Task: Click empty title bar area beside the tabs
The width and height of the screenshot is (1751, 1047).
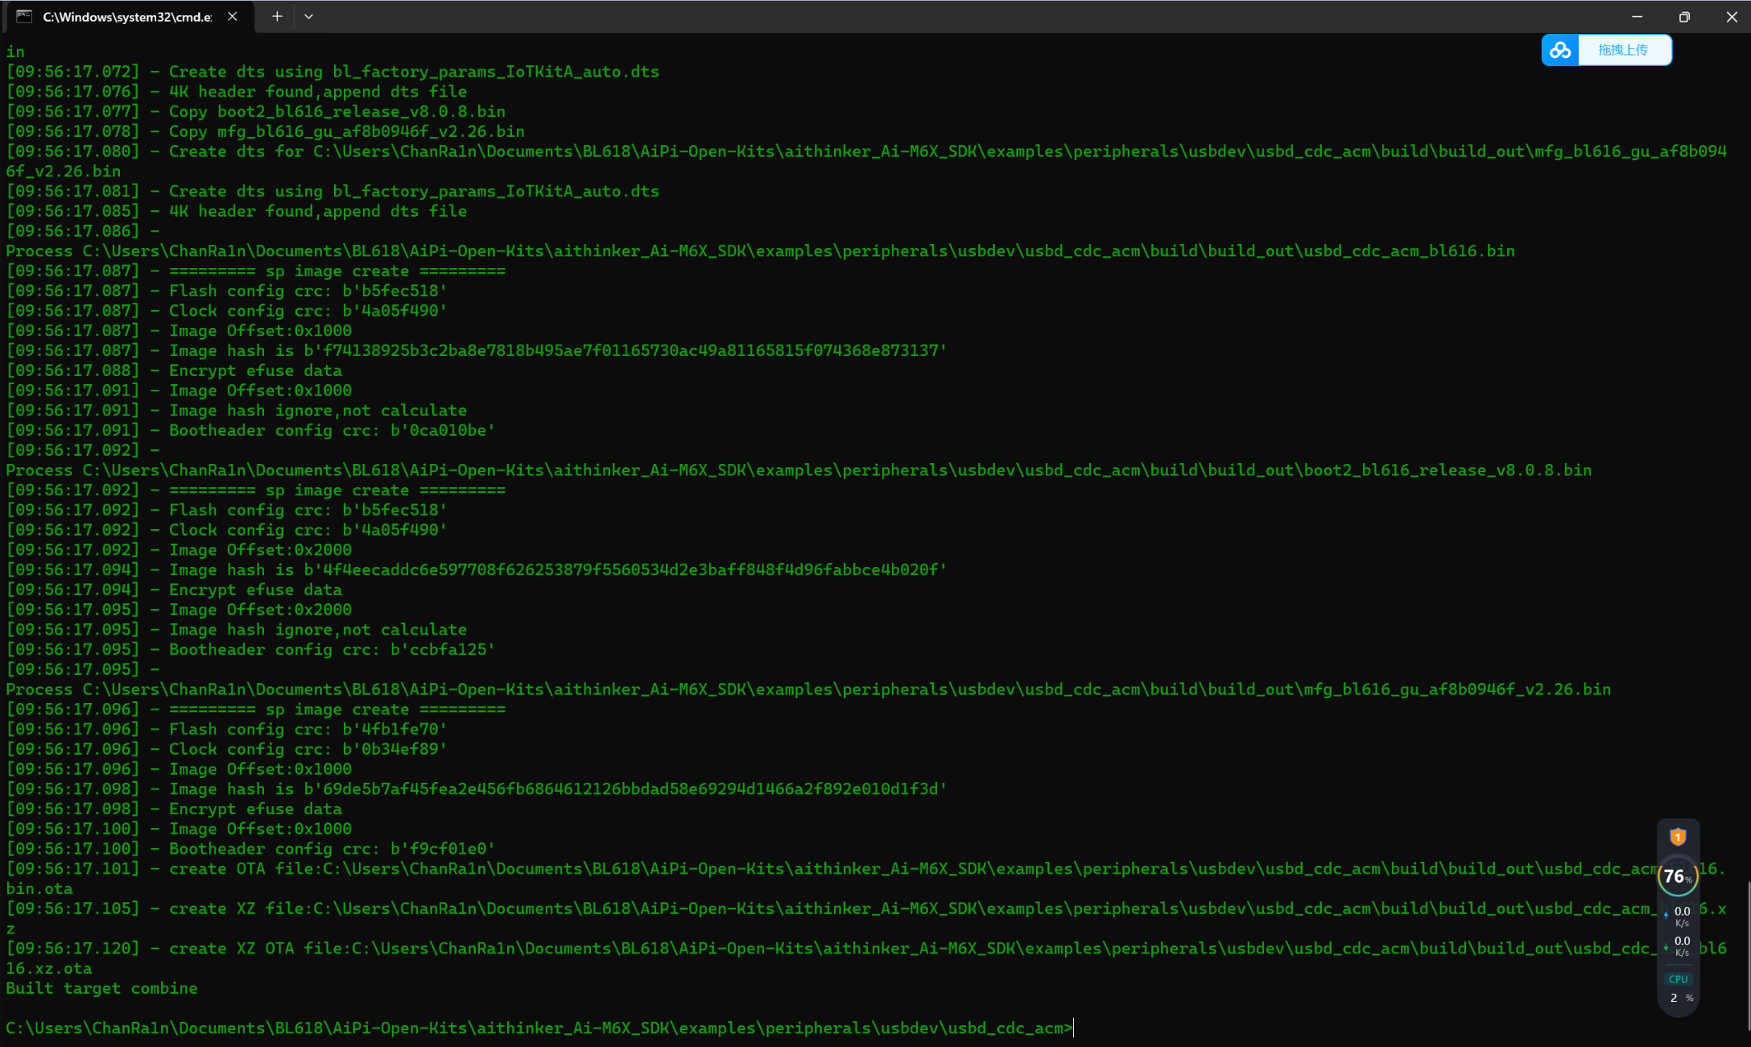Action: [x=886, y=16]
